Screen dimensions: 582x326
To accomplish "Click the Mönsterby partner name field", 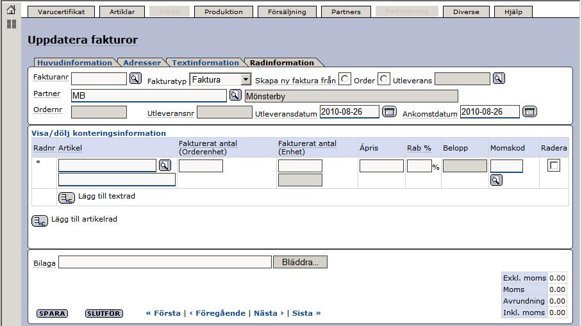I will click(351, 96).
